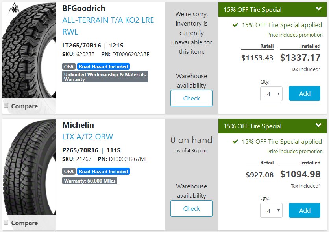Open quantity dropdown for Michelin tire
Viewport: 329px width, 232px height.
coord(271,211)
